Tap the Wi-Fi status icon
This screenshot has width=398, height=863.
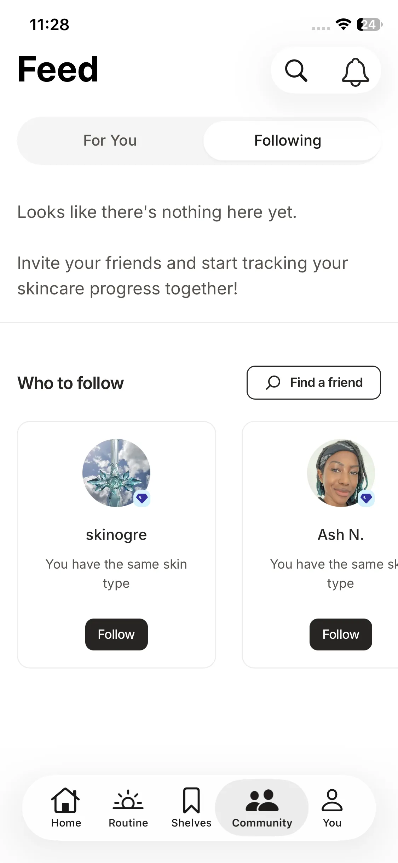pyautogui.click(x=343, y=24)
